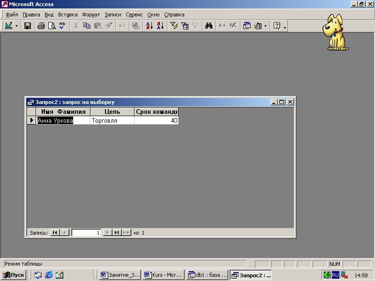
Task: Open Print Preview icon
Action: point(52,26)
